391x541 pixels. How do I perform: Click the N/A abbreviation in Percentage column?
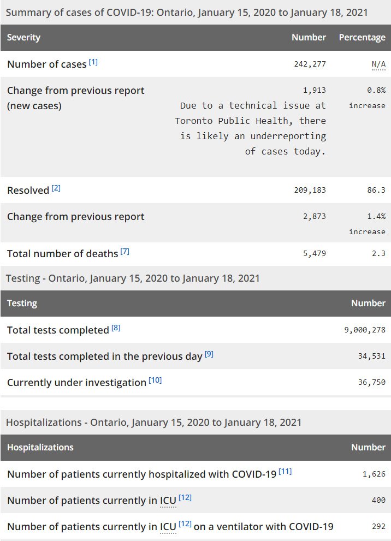pos(378,64)
